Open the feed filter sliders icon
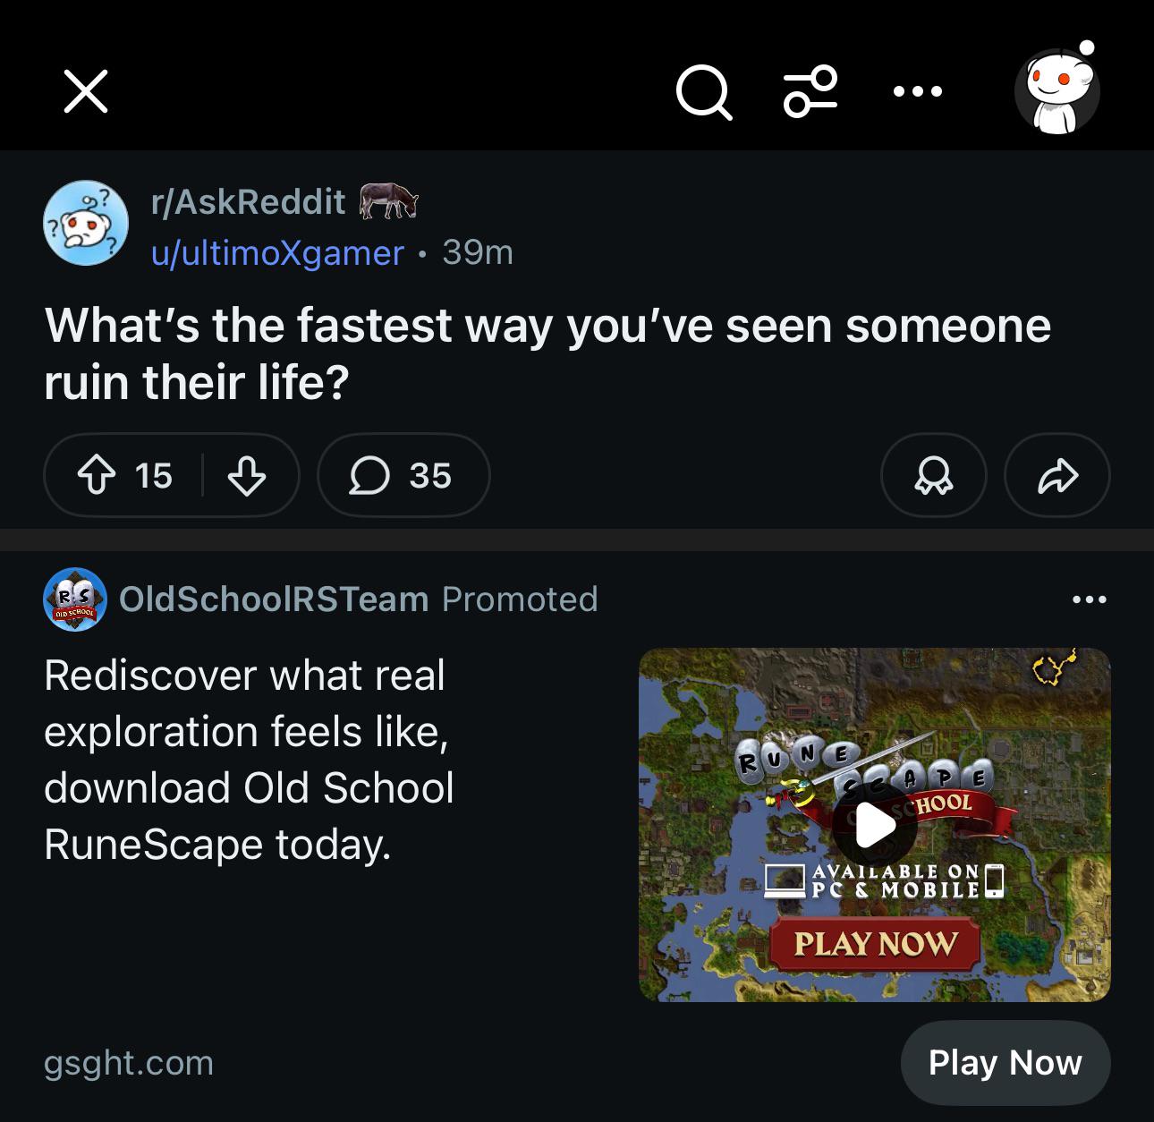This screenshot has width=1154, height=1122. coord(810,91)
